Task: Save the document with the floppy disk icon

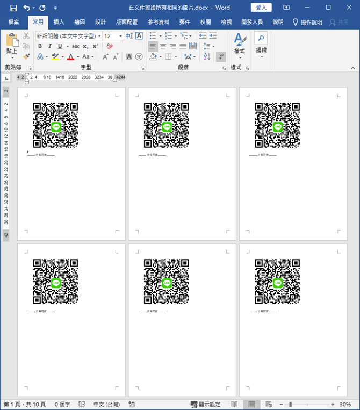Action: 13,8
